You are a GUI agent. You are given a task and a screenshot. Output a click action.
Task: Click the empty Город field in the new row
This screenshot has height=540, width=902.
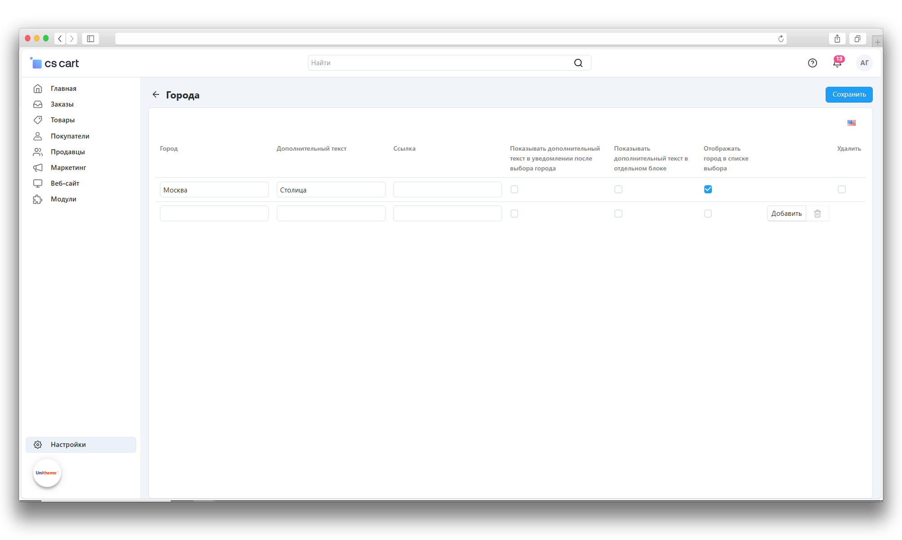pos(214,214)
